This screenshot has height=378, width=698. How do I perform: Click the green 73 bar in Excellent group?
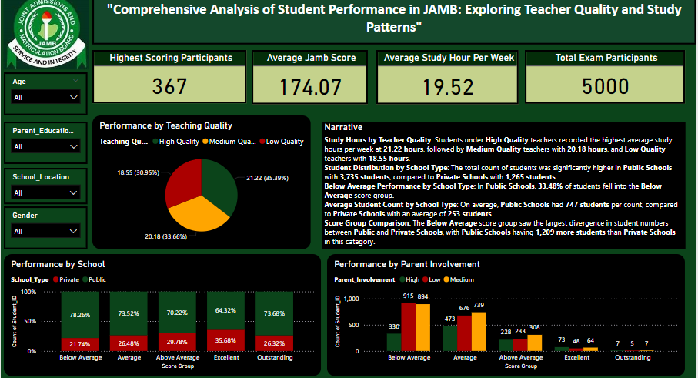pyautogui.click(x=562, y=349)
